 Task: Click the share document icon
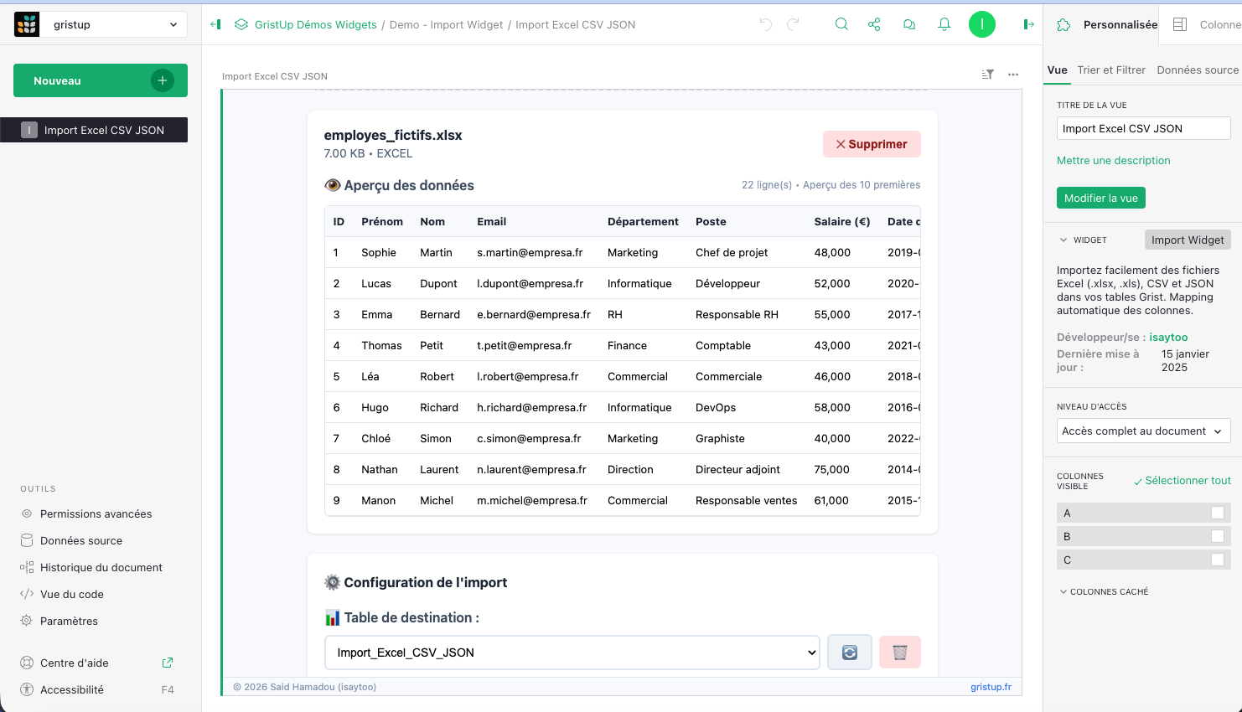click(x=874, y=24)
